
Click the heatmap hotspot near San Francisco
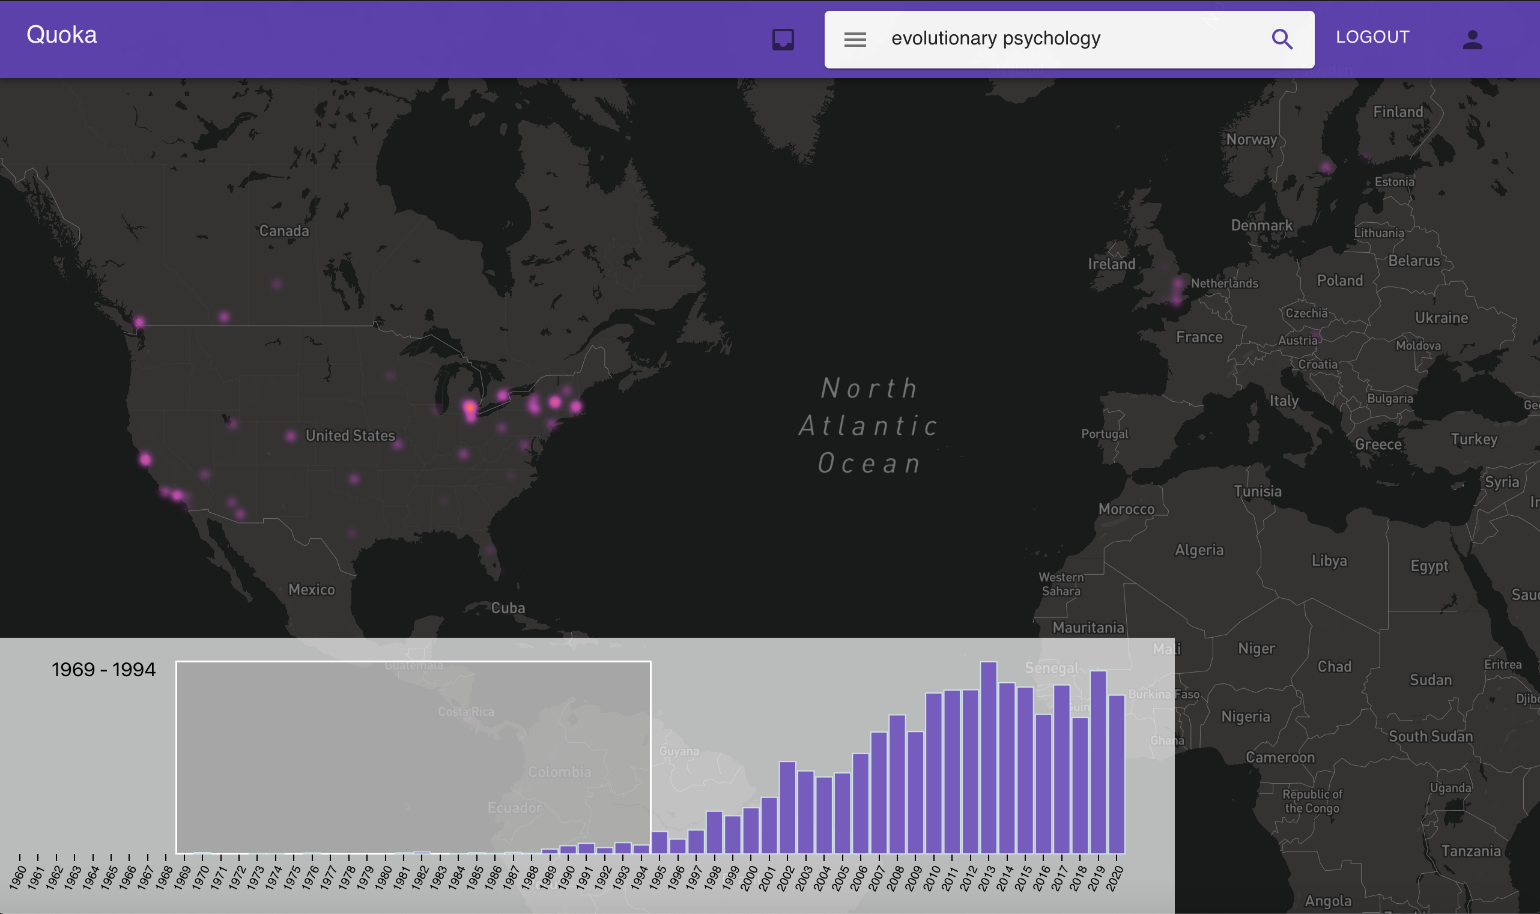pos(145,459)
